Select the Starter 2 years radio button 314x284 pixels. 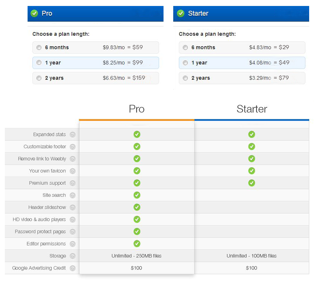185,78
